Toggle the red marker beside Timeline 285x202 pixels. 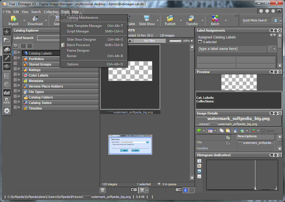[15, 107]
